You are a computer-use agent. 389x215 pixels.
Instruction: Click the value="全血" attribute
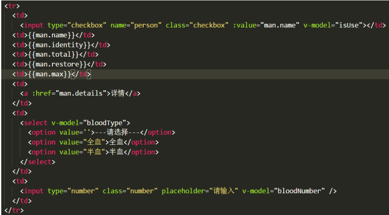click(x=82, y=142)
